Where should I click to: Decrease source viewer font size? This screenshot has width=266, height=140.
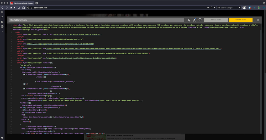pos(195,20)
